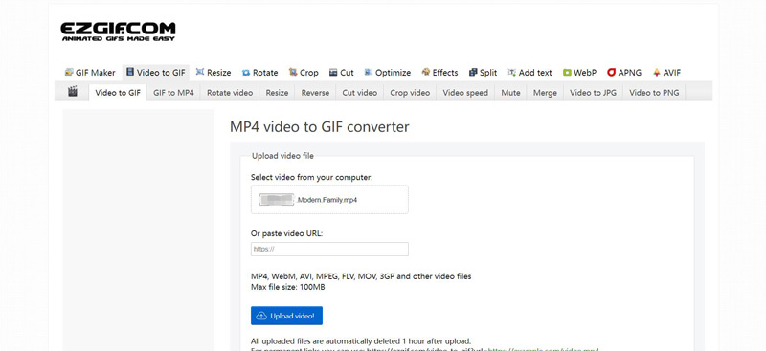Click the 'Upload video file' legend
The width and height of the screenshot is (766, 351).
pyautogui.click(x=282, y=156)
